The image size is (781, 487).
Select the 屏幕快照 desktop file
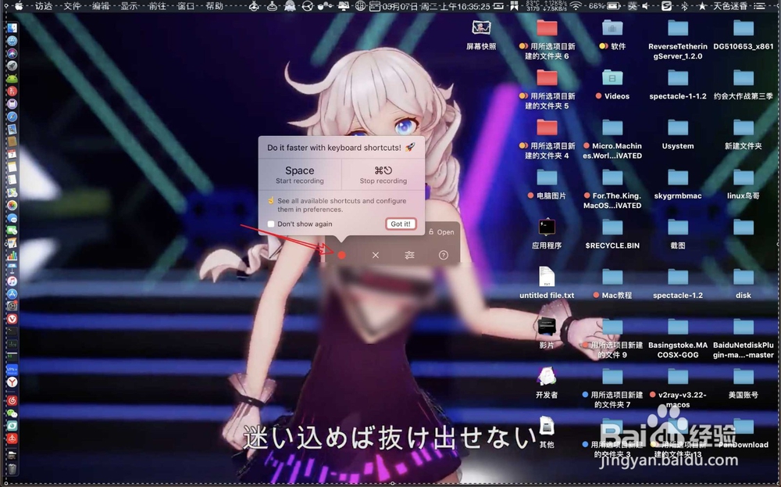click(x=481, y=28)
